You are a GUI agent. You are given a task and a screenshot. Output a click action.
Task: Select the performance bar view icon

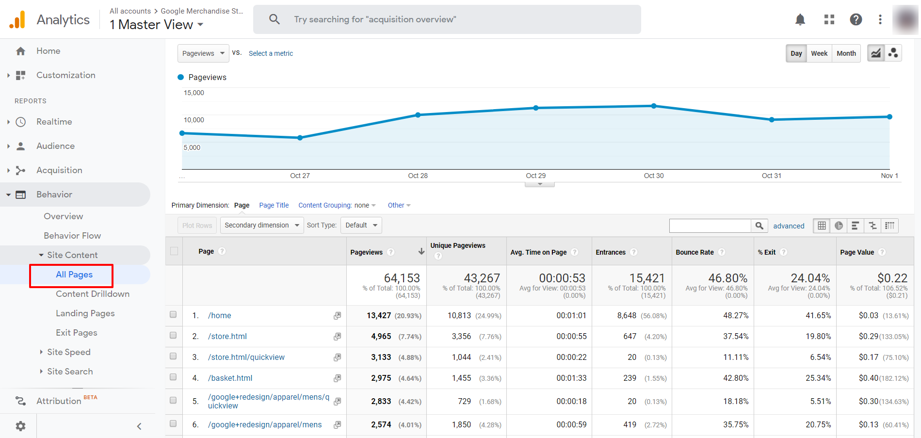[x=856, y=226]
